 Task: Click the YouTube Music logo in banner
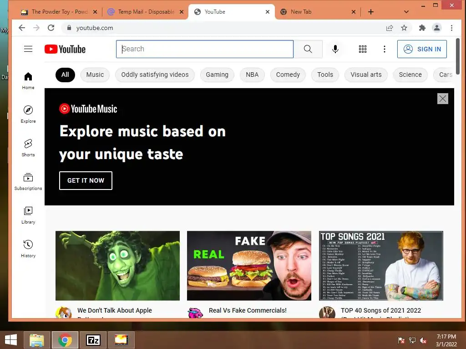88,109
